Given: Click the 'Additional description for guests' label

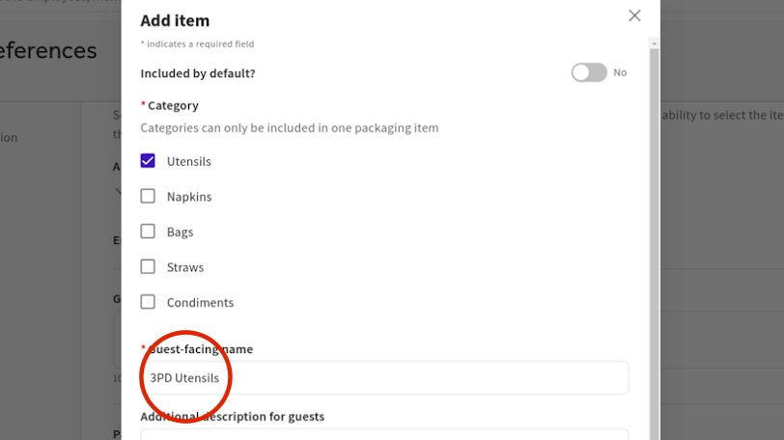Looking at the screenshot, I should [232, 417].
